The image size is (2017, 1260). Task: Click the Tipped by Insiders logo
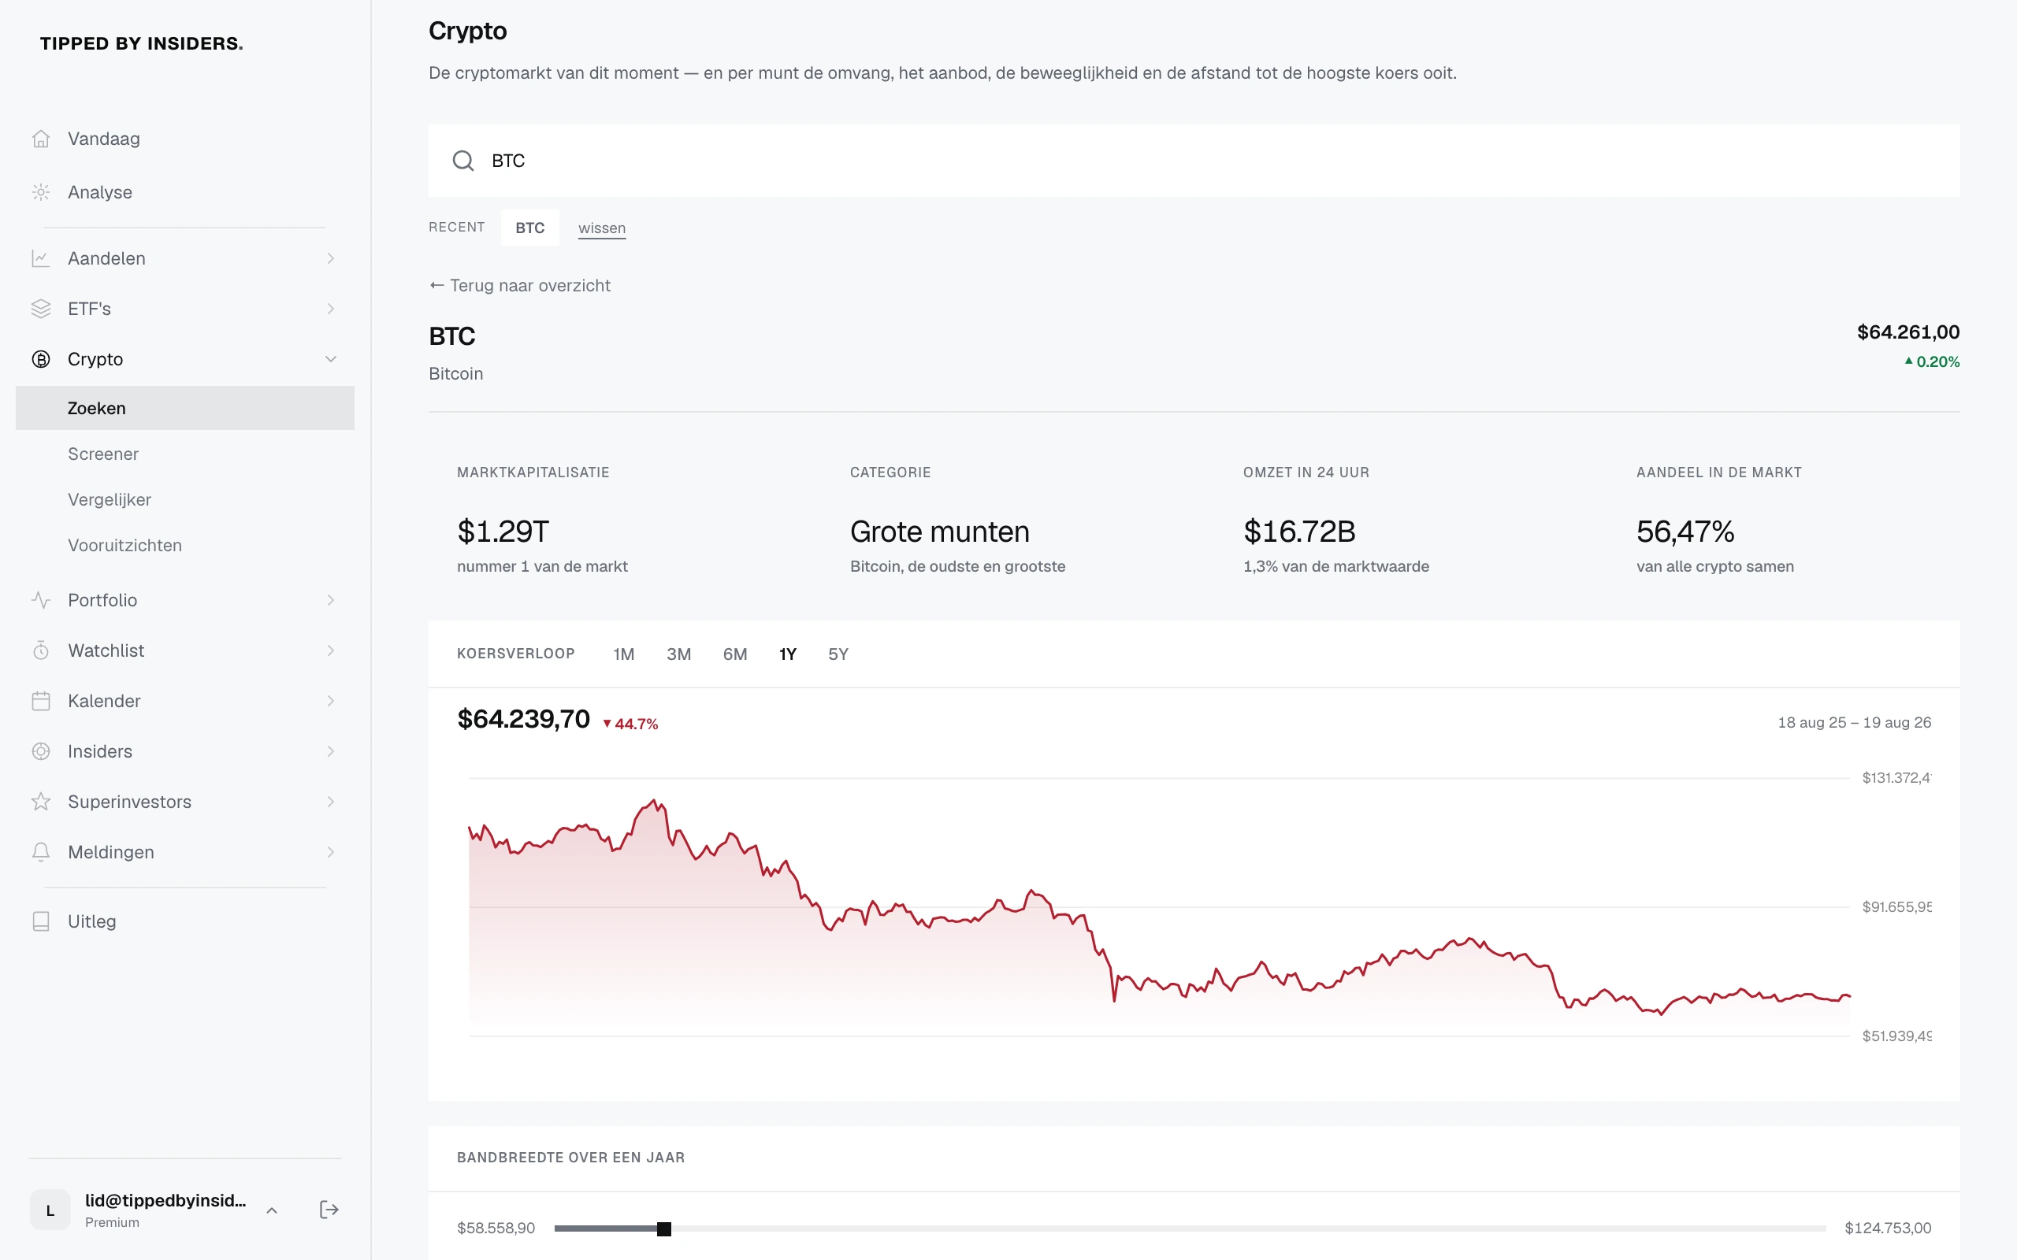tap(142, 43)
